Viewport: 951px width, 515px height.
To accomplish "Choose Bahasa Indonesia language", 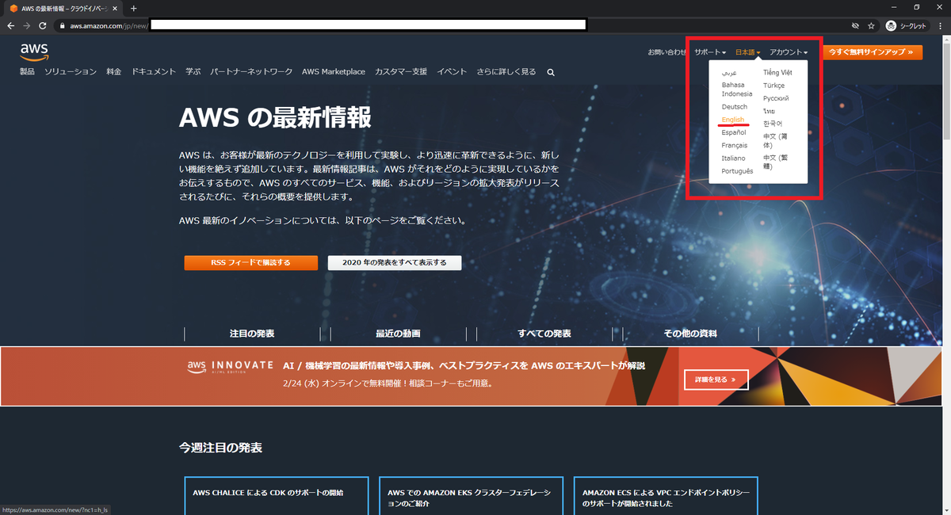I will coord(737,90).
